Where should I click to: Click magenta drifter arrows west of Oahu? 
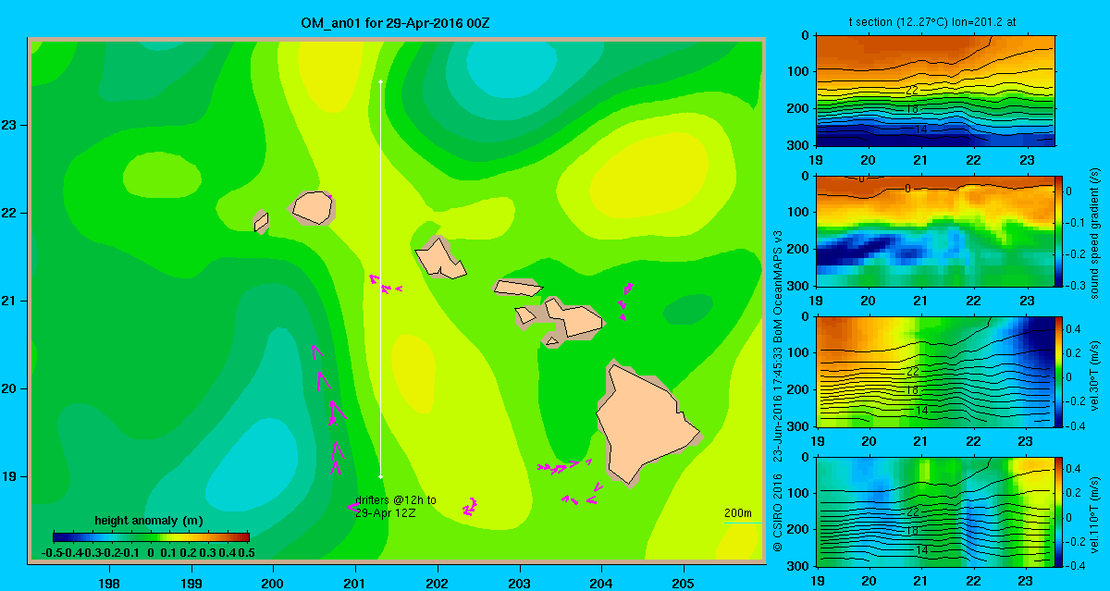pos(385,283)
